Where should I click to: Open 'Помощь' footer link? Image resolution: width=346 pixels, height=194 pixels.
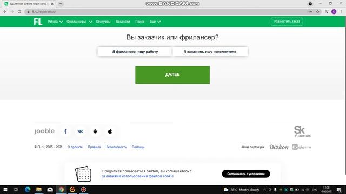coord(138,147)
